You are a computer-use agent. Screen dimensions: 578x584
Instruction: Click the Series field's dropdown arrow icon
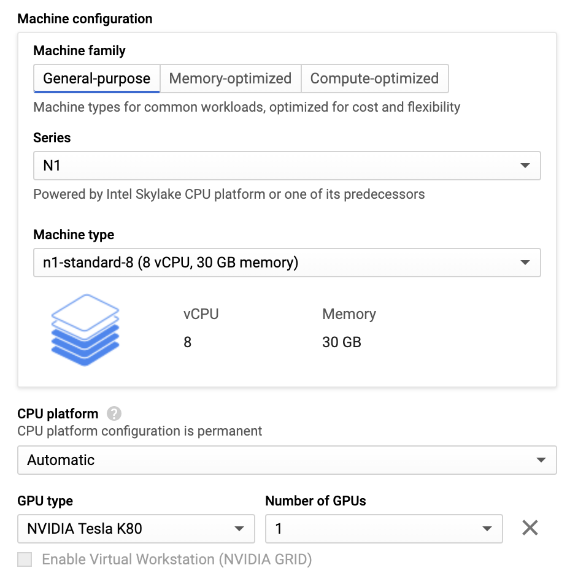click(x=525, y=166)
